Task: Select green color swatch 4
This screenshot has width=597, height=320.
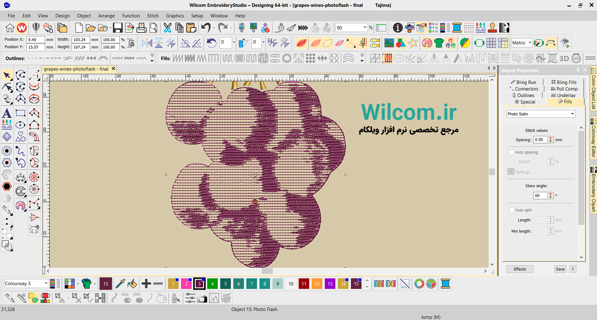Action: [x=212, y=284]
